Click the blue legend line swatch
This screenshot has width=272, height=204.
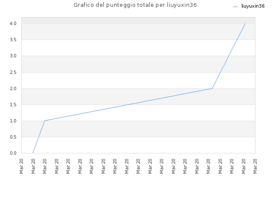coord(235,7)
